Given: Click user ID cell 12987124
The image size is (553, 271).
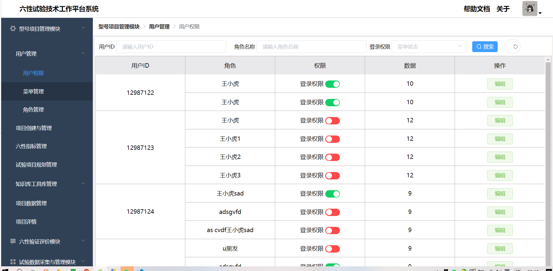Looking at the screenshot, I should (x=140, y=212).
